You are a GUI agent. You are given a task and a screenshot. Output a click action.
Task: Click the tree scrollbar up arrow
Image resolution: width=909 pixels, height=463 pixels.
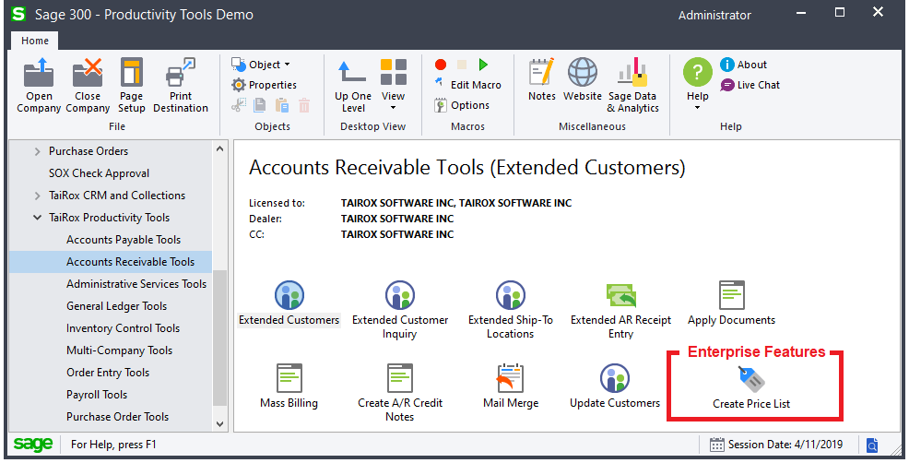click(x=220, y=148)
